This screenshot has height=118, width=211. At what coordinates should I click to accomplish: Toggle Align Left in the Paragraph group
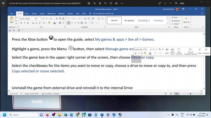[x=69, y=23]
